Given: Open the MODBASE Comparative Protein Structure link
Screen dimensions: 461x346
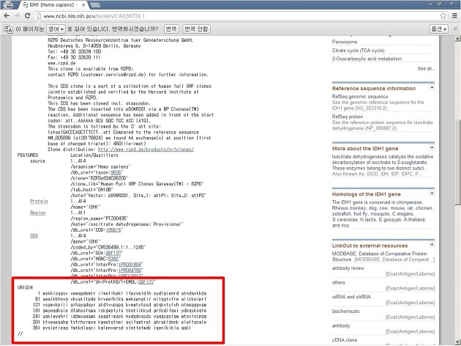Looking at the screenshot, I should point(379,257).
